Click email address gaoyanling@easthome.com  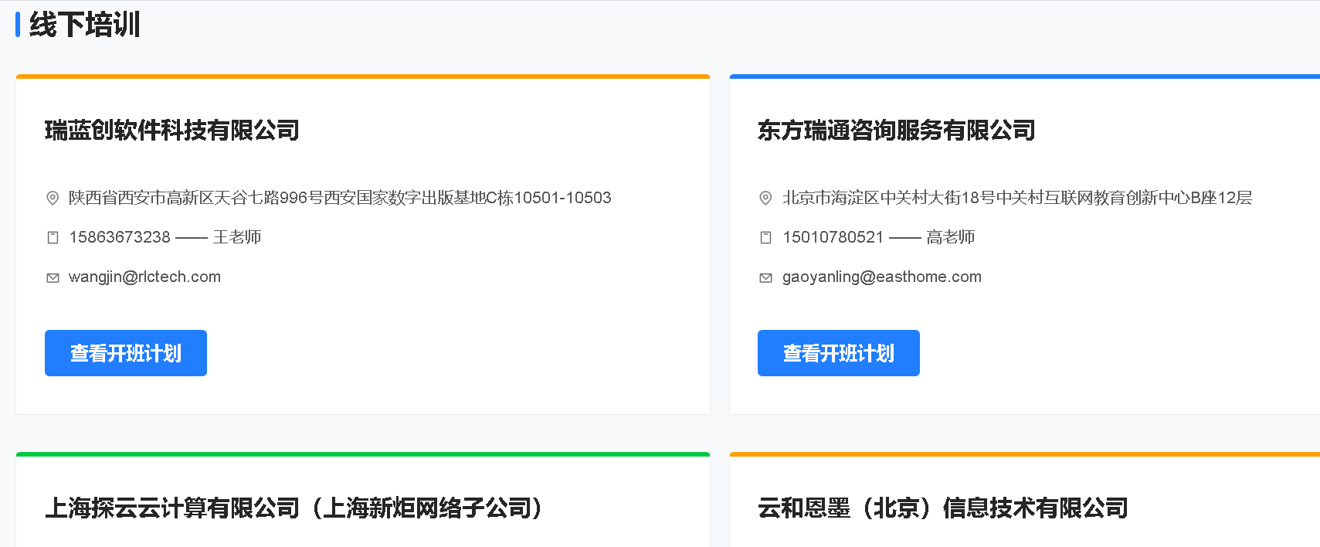pyautogui.click(x=881, y=277)
